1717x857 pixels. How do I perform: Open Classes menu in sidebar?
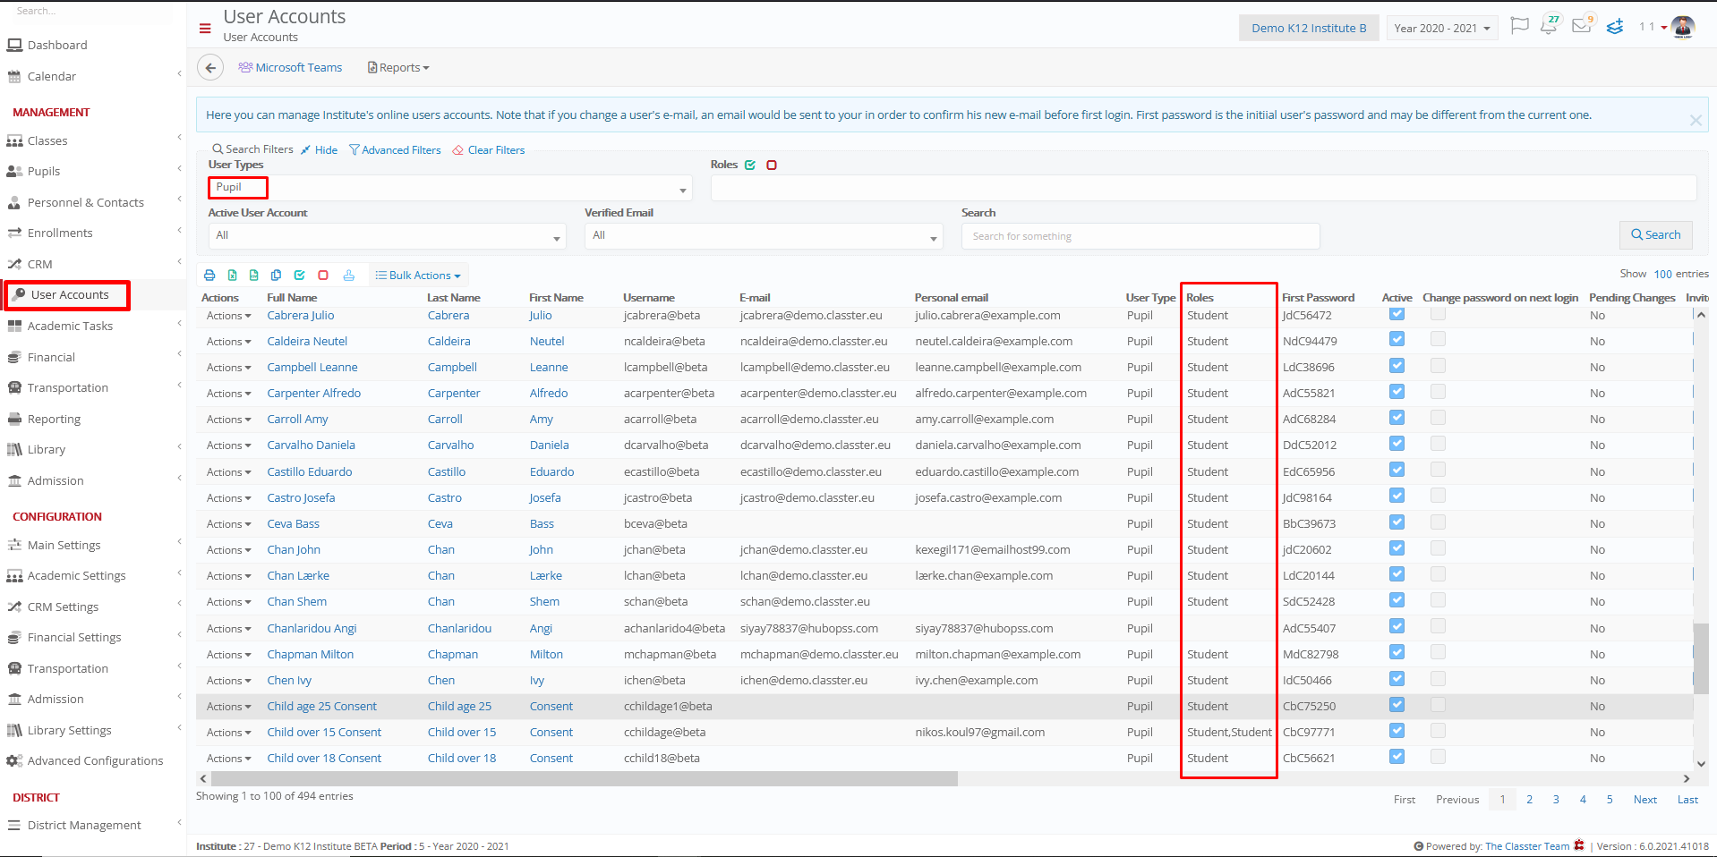coord(47,140)
